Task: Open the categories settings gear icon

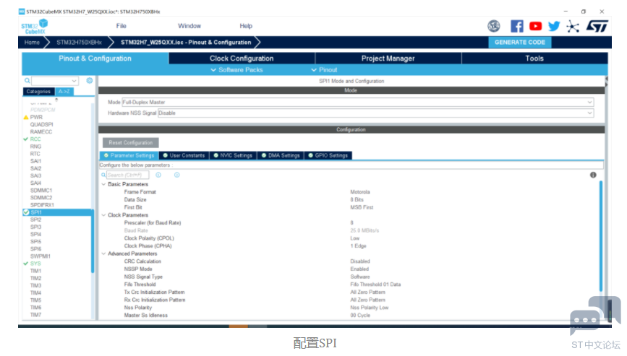Action: (90, 81)
